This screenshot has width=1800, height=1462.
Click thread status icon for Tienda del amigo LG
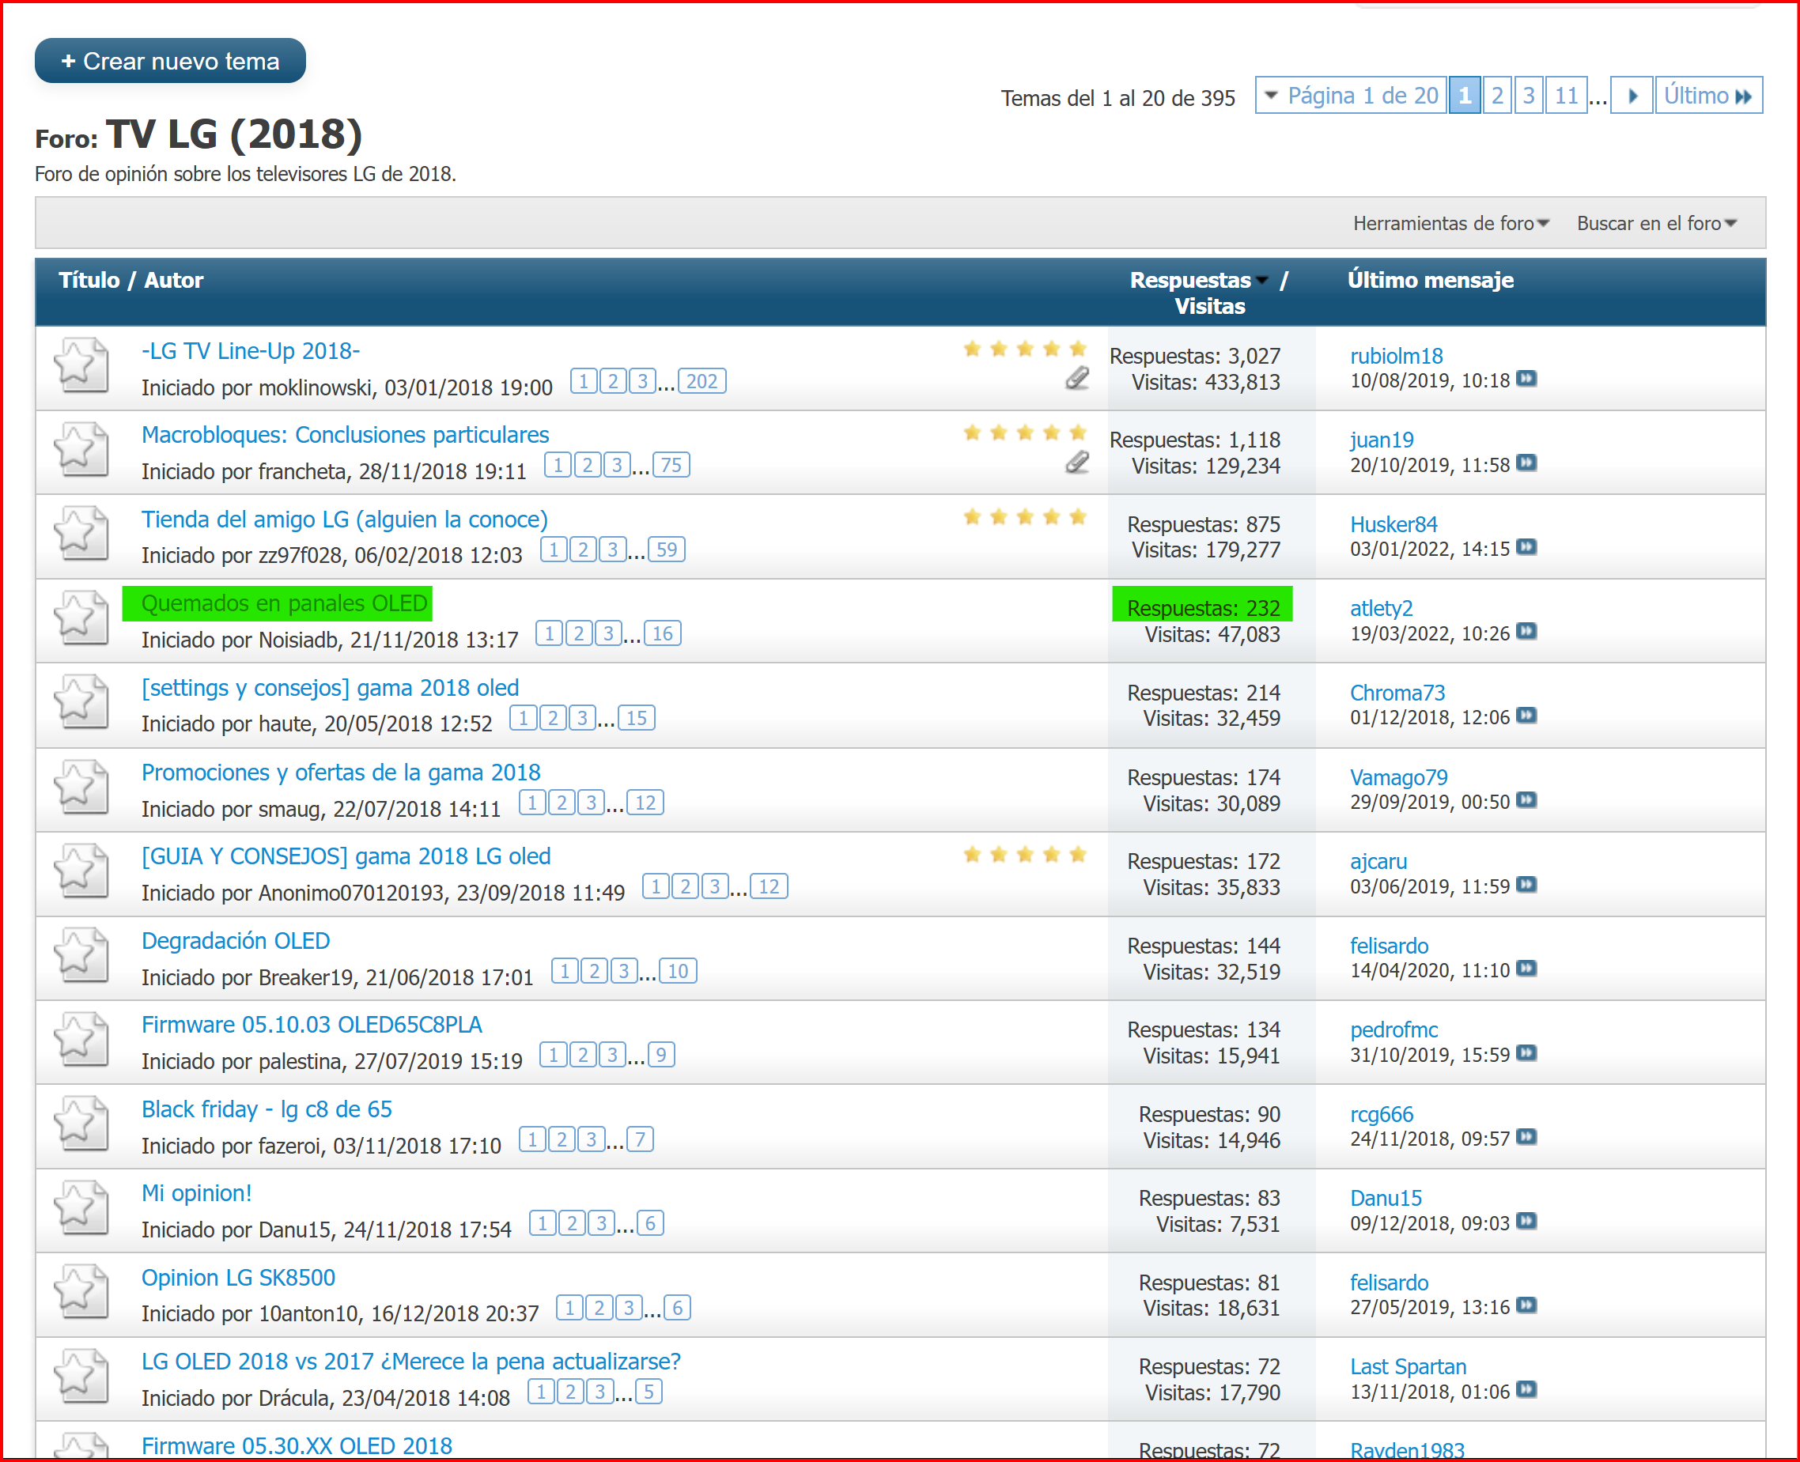pos(81,534)
